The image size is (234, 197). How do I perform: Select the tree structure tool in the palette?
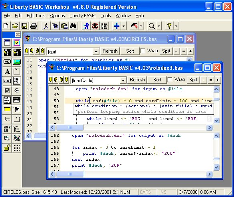[x=17, y=129]
